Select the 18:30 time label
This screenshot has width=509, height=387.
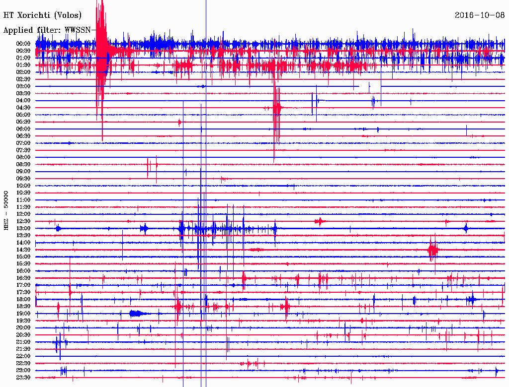(x=23, y=306)
